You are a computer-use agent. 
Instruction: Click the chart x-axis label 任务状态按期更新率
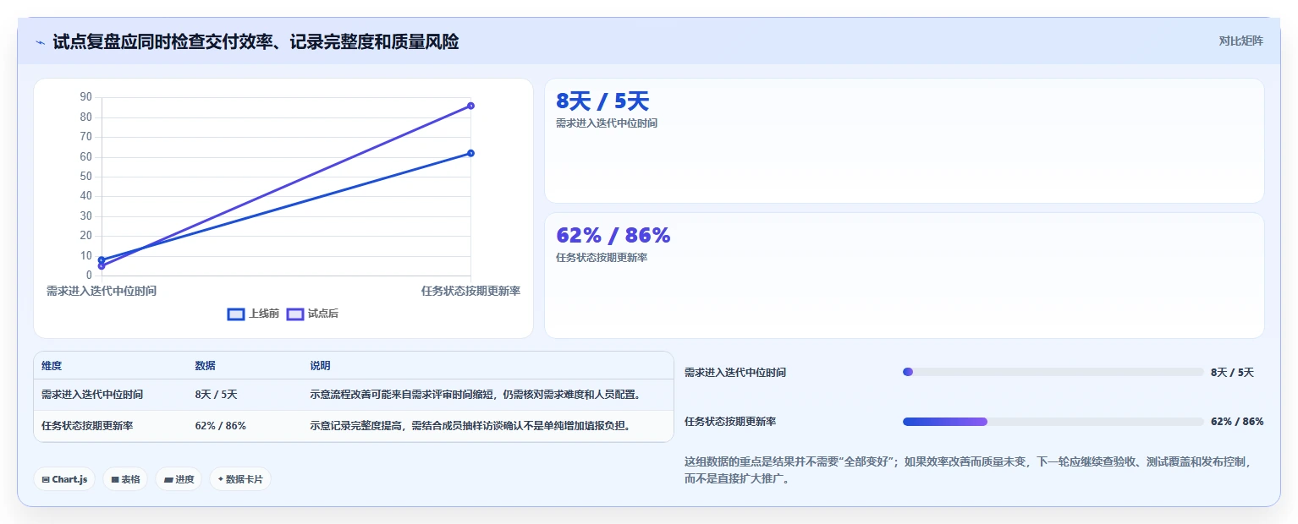tap(470, 291)
